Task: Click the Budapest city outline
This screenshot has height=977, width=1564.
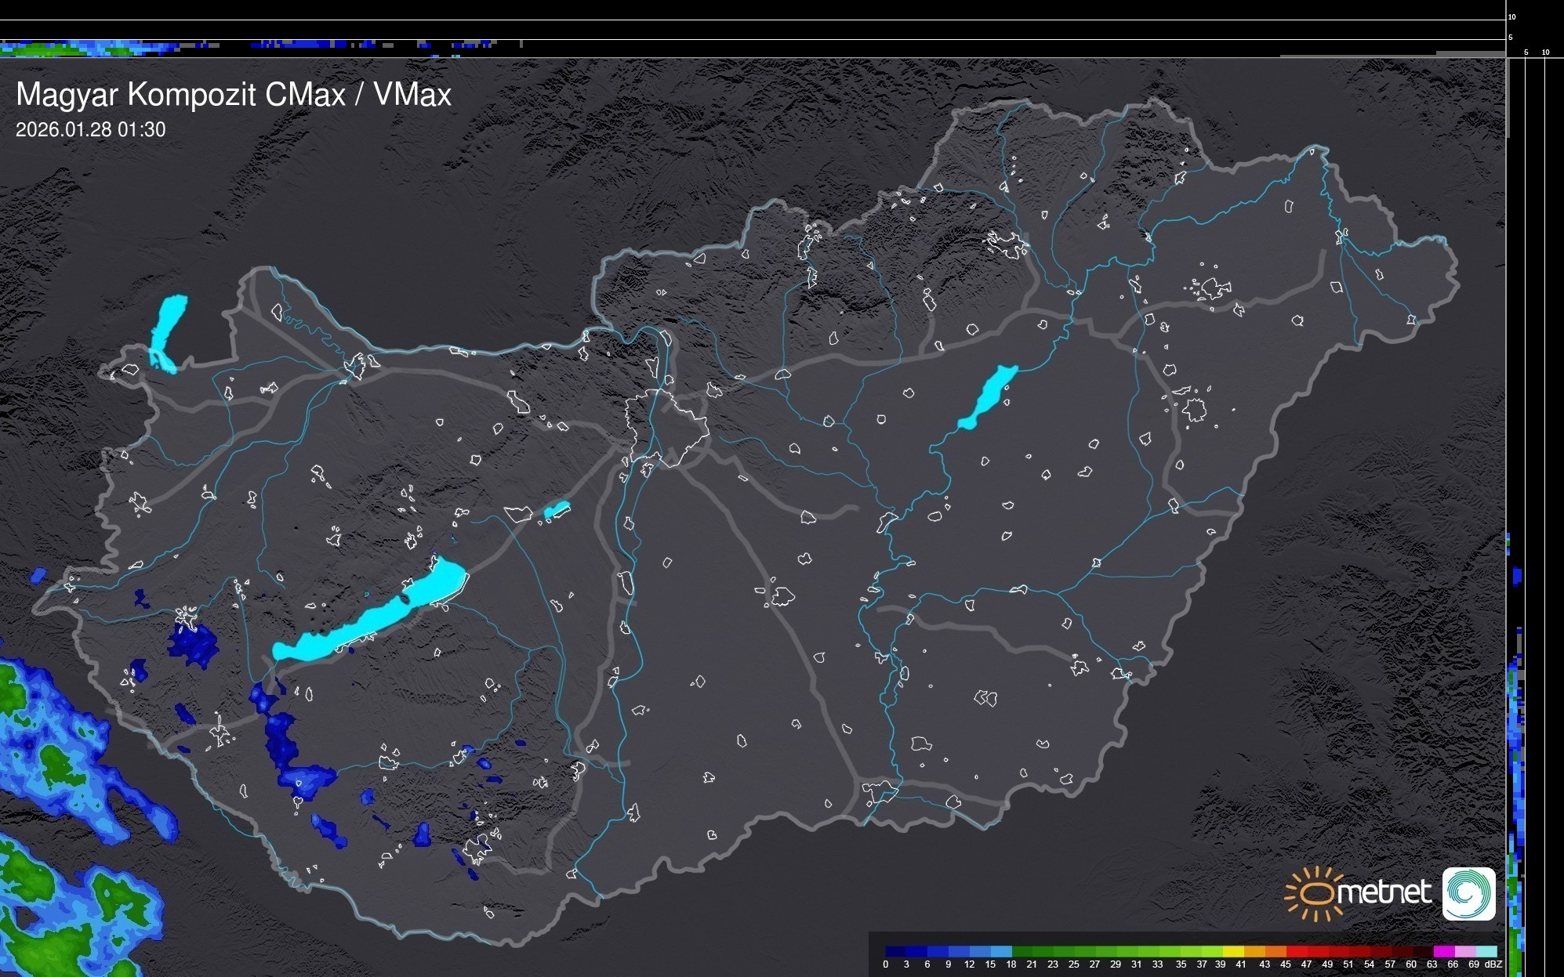Action: 666,427
